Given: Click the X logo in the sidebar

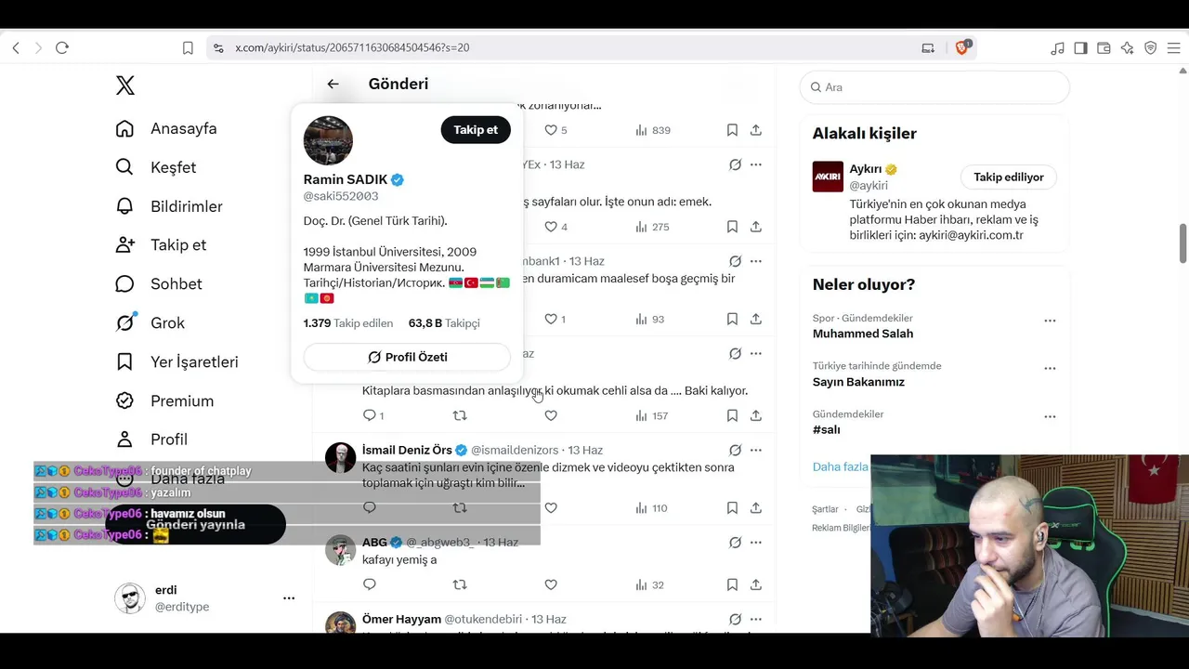Looking at the screenshot, I should pyautogui.click(x=125, y=85).
